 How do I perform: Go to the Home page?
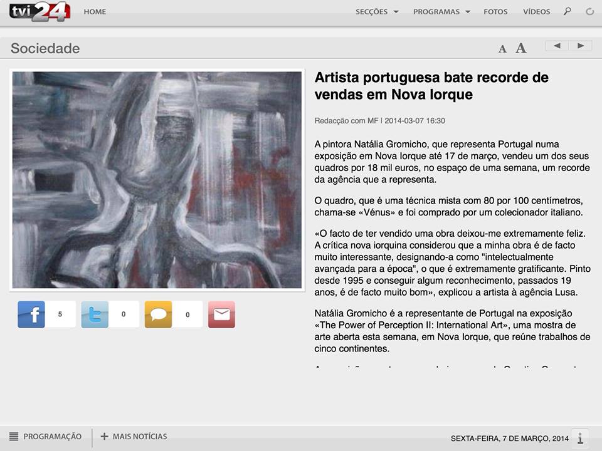(x=95, y=12)
